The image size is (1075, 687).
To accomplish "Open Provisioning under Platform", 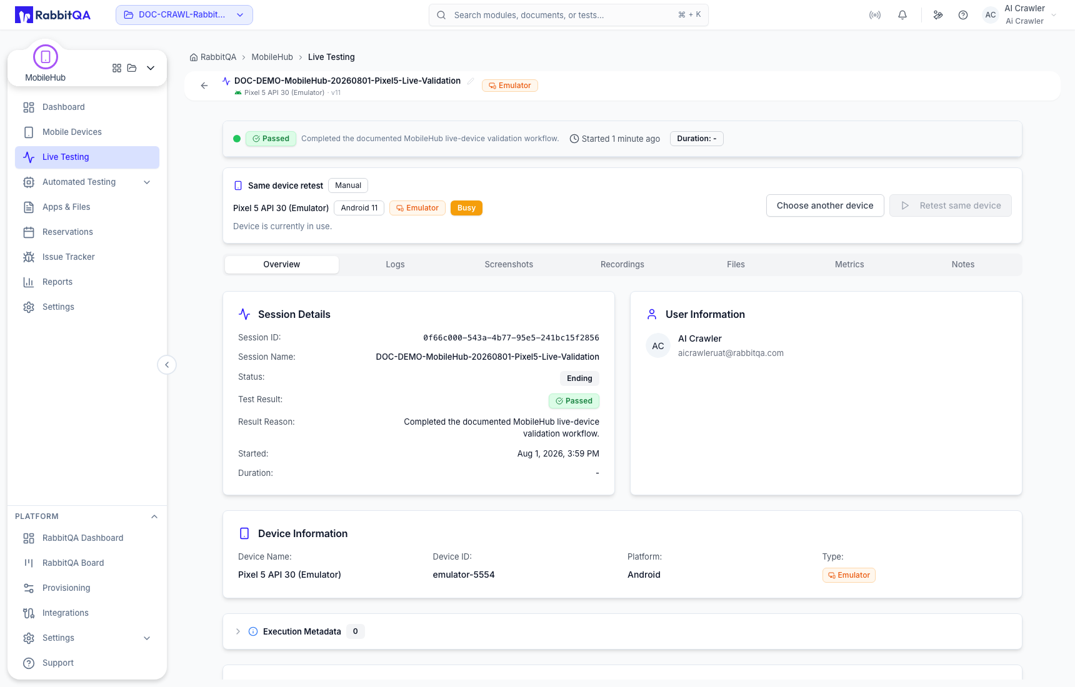I will pyautogui.click(x=87, y=588).
